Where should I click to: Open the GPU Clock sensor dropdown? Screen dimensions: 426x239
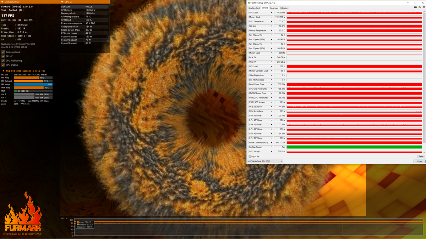[272, 13]
